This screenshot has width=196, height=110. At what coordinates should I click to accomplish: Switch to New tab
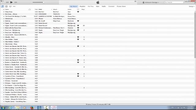(97, 6)
